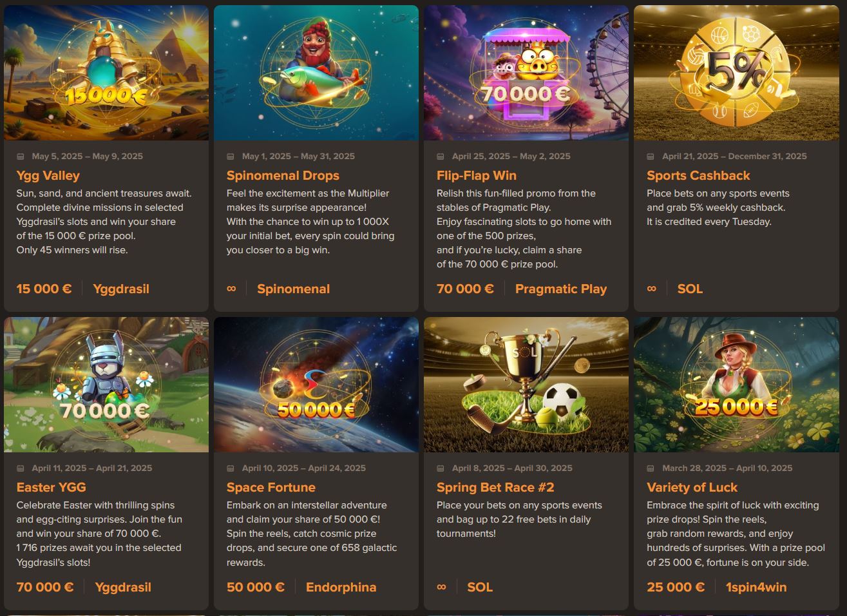Click the Ygg Valley pyramid banner image
This screenshot has height=616, width=847.
(x=106, y=73)
